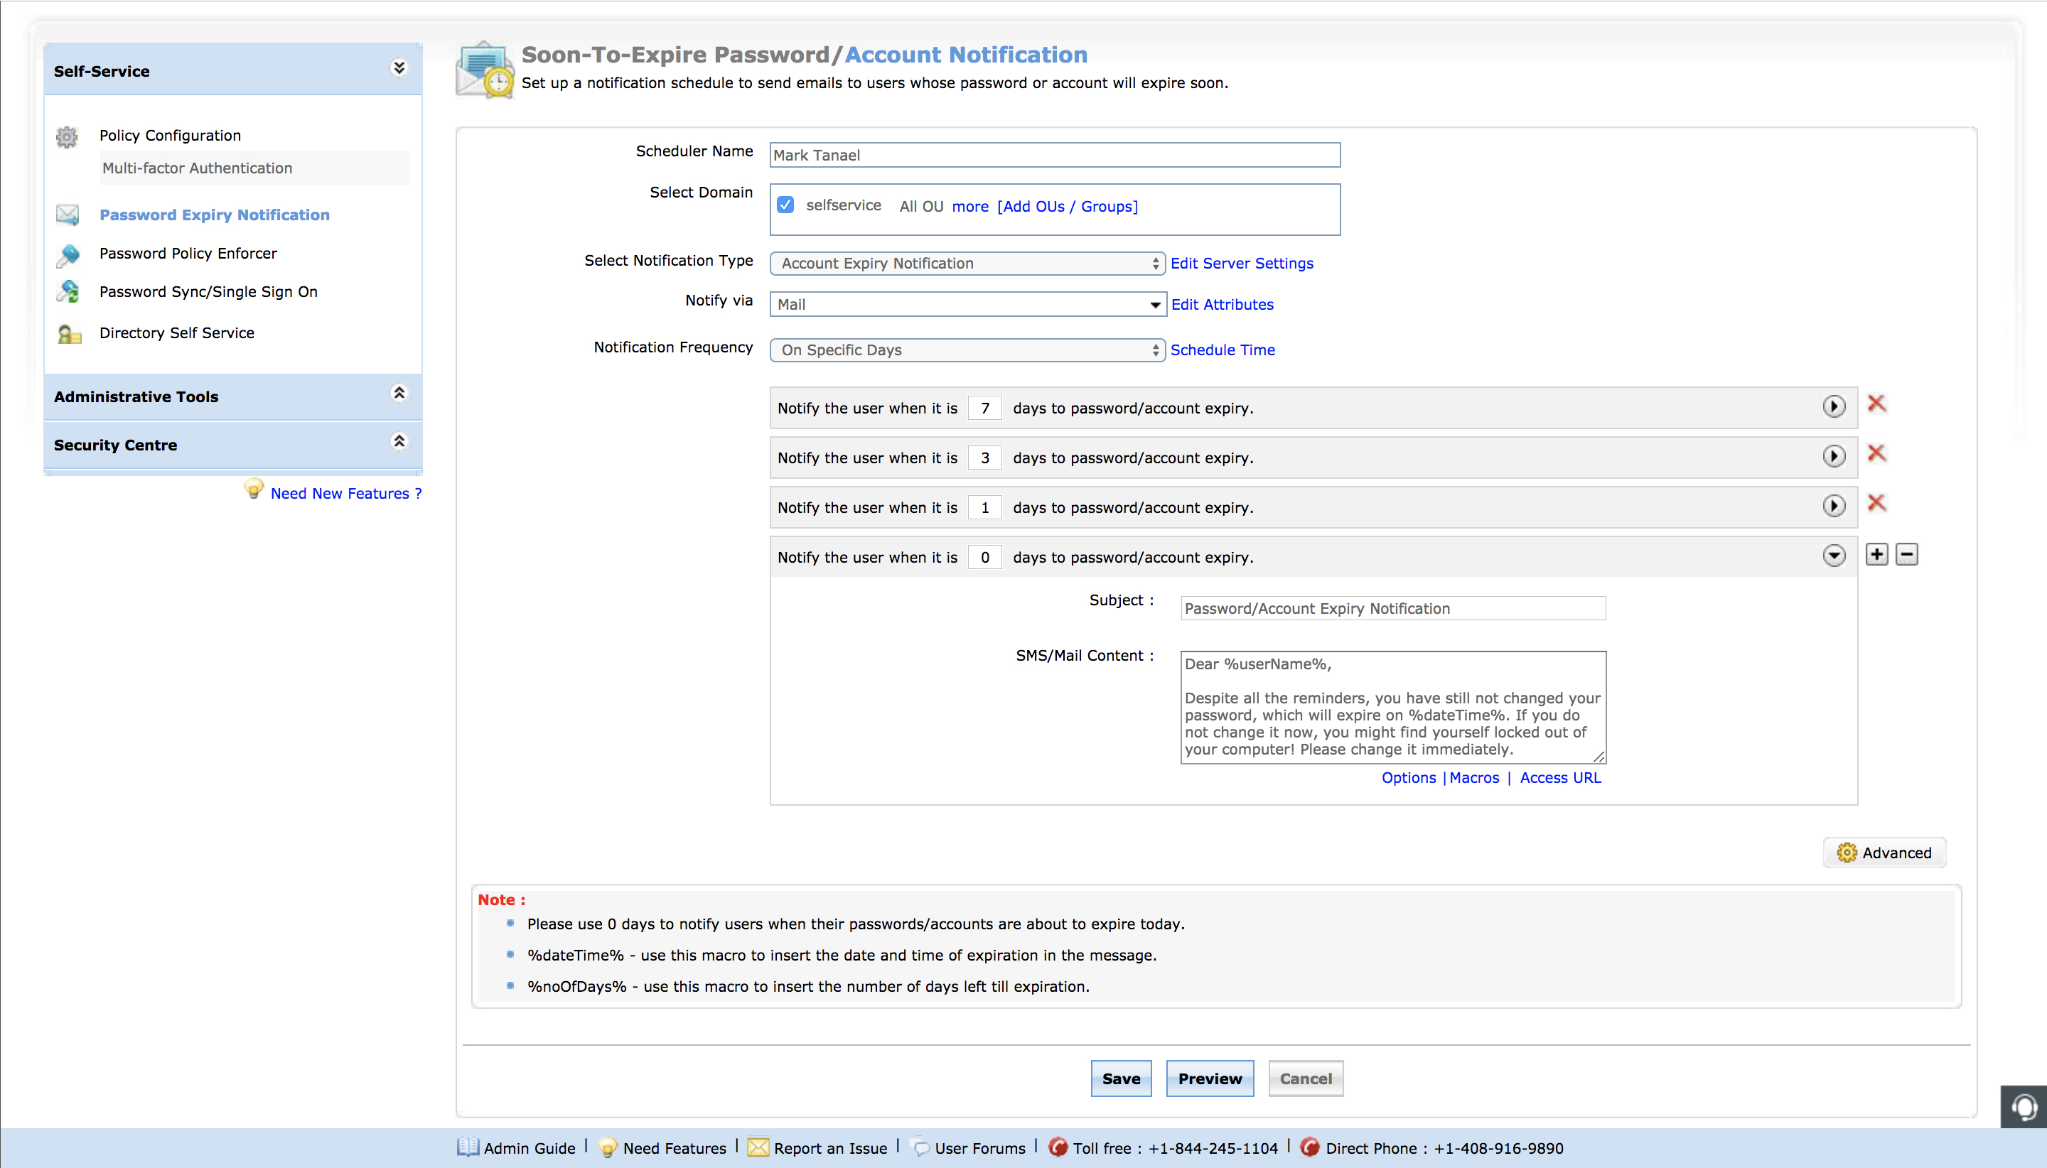Click the Policy Configuration gear icon
The width and height of the screenshot is (2047, 1168).
67,136
